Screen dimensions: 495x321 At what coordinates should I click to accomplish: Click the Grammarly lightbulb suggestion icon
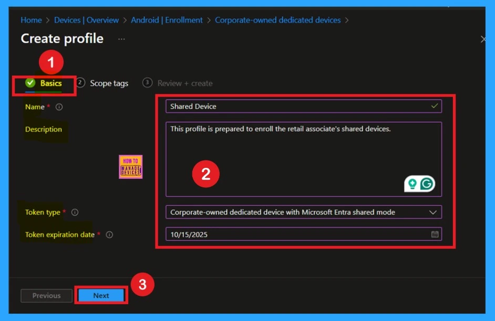(x=412, y=184)
